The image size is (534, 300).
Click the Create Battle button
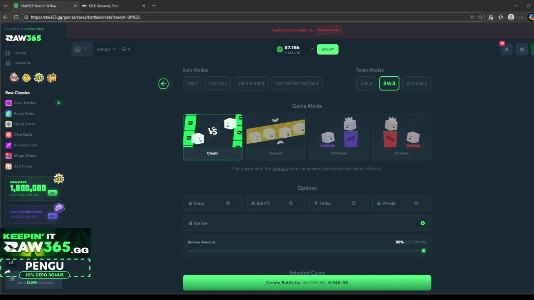[307, 282]
